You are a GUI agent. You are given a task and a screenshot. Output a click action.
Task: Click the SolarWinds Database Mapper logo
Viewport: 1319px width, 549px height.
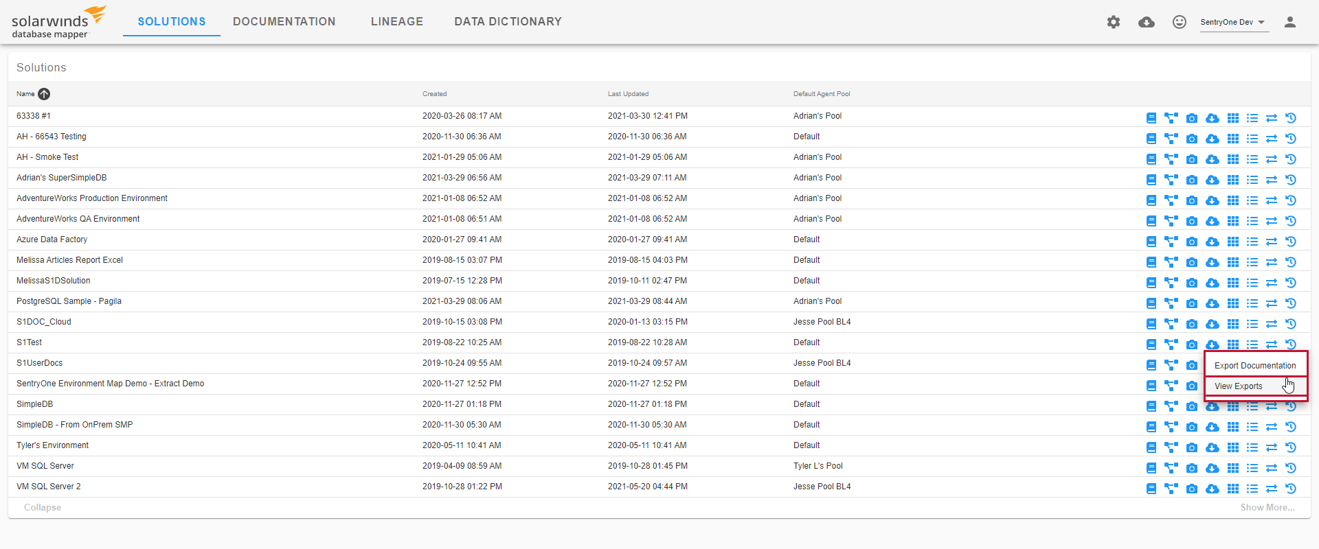pos(59,22)
